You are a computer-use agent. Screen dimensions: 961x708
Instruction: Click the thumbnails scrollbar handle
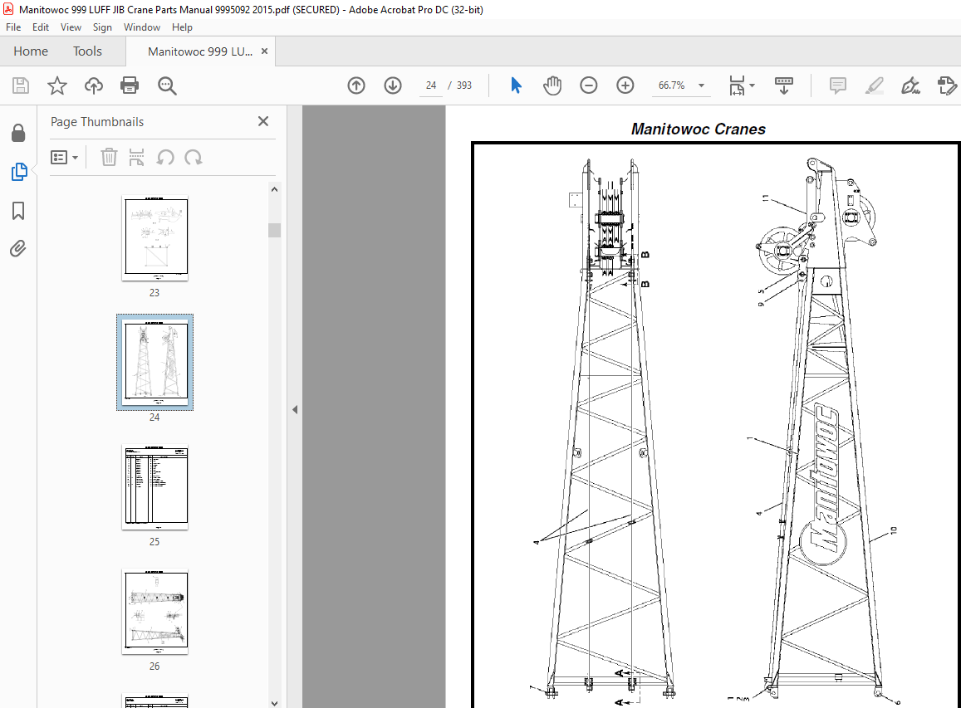275,230
